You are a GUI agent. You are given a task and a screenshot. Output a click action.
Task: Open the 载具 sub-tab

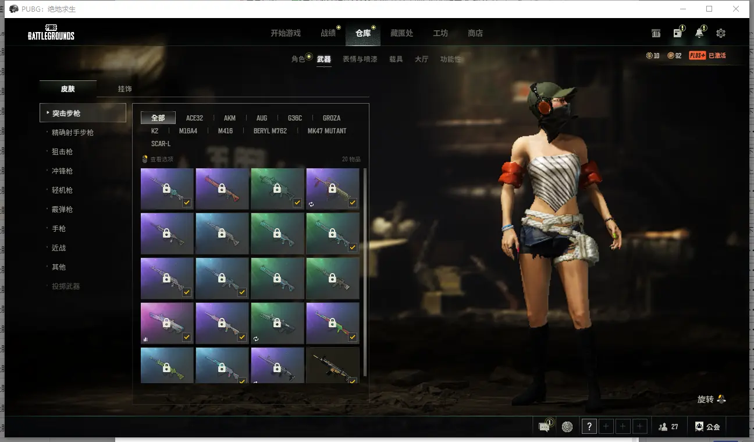coord(396,59)
